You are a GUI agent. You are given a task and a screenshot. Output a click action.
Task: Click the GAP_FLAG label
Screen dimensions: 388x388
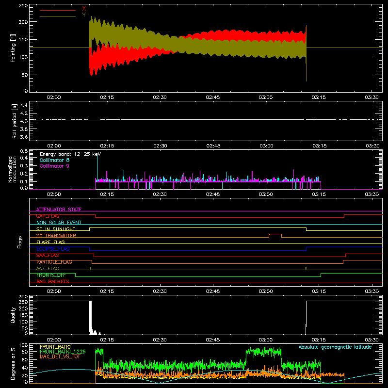[48, 216]
